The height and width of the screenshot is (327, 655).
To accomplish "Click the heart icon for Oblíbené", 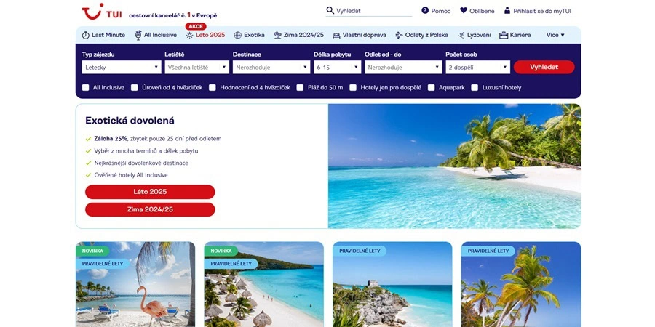I will click(x=464, y=10).
